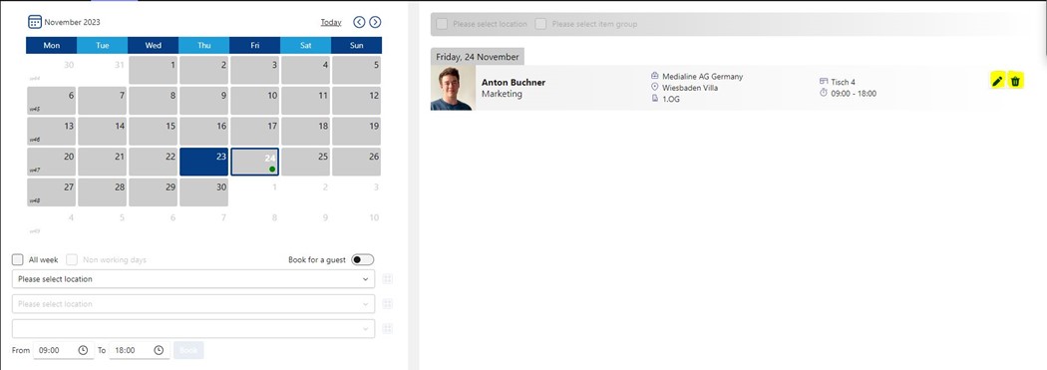The width and height of the screenshot is (1047, 370).
Task: Open the empty third dropdown
Action: pyautogui.click(x=193, y=328)
